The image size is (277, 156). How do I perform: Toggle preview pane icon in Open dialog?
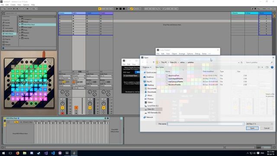coord(267,68)
